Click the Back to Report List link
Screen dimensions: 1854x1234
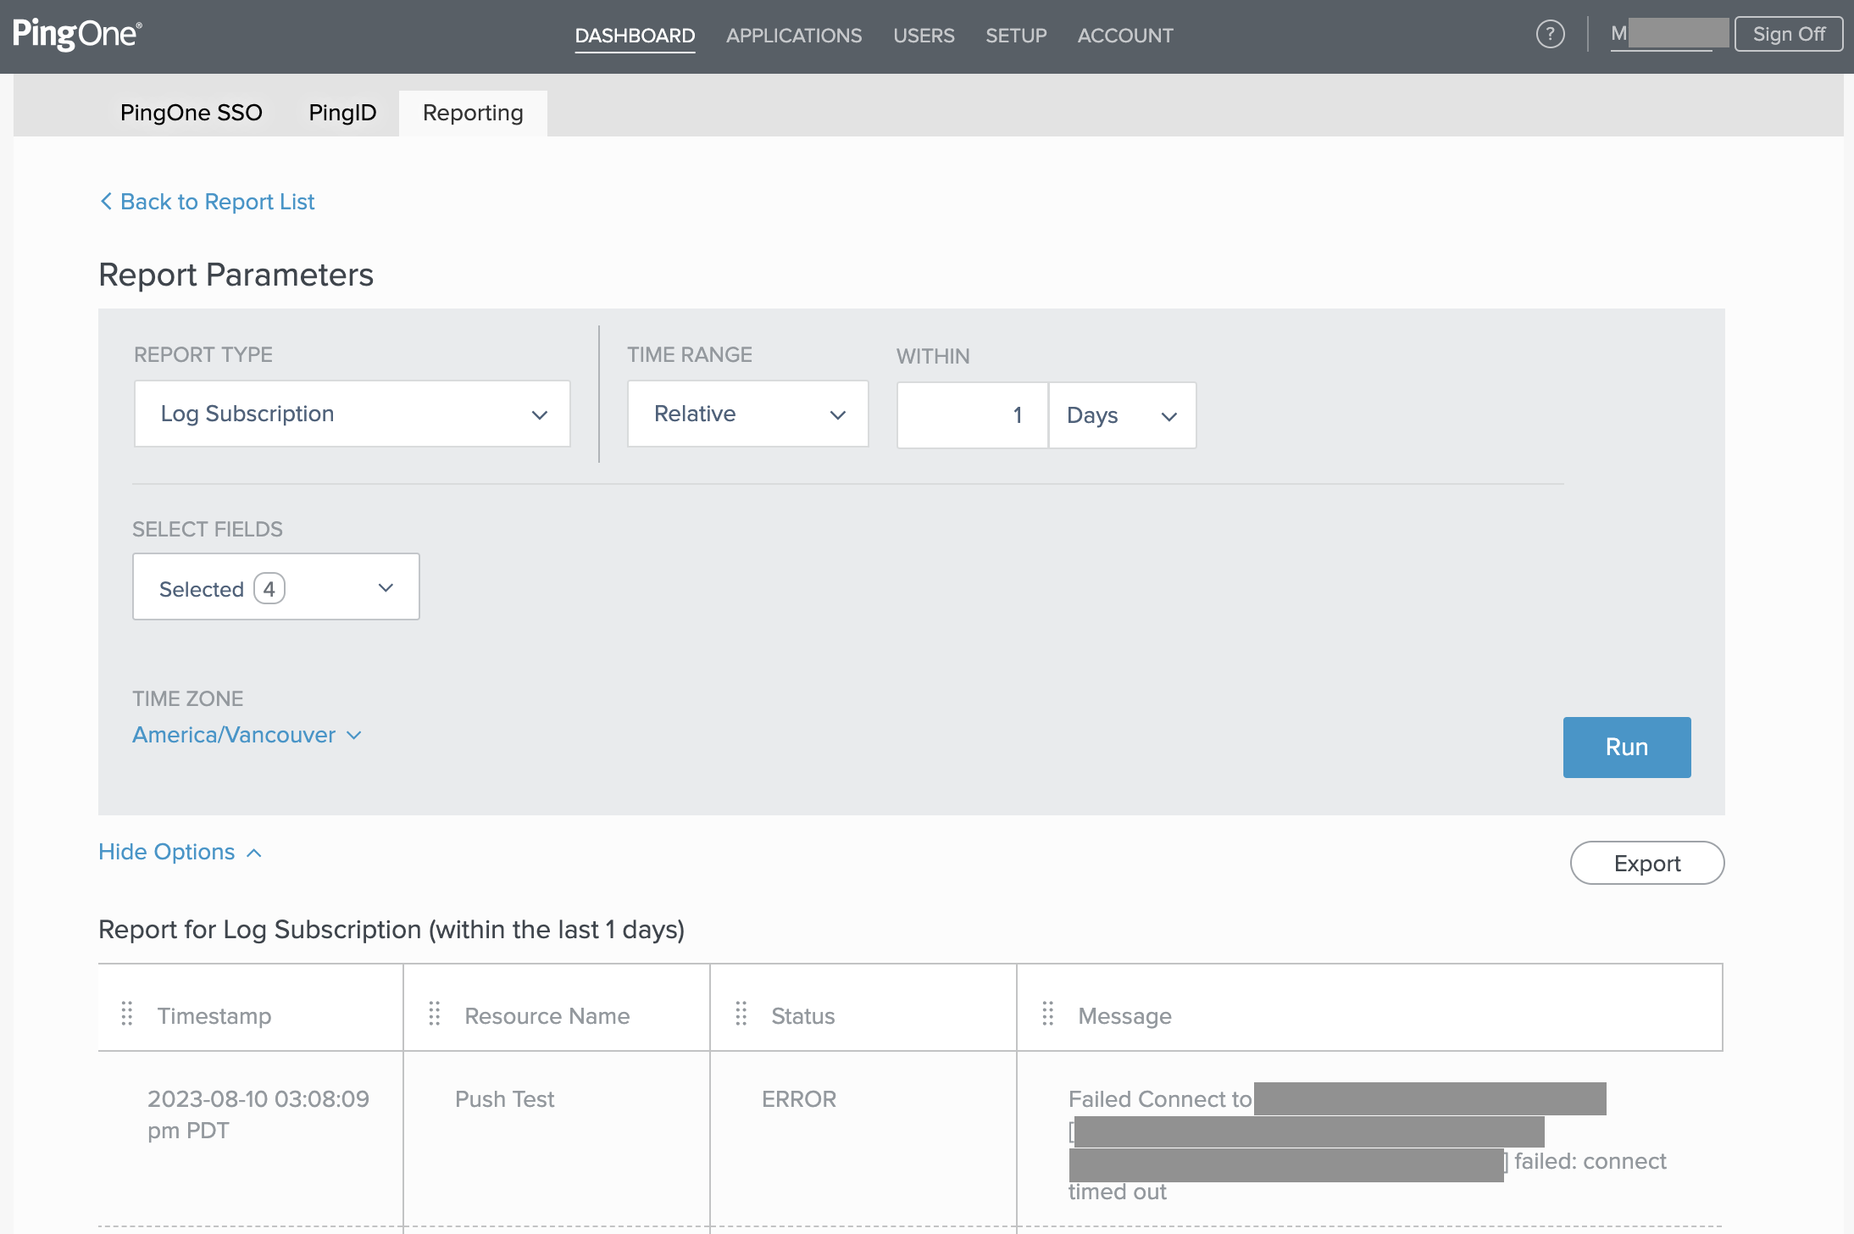(x=207, y=202)
